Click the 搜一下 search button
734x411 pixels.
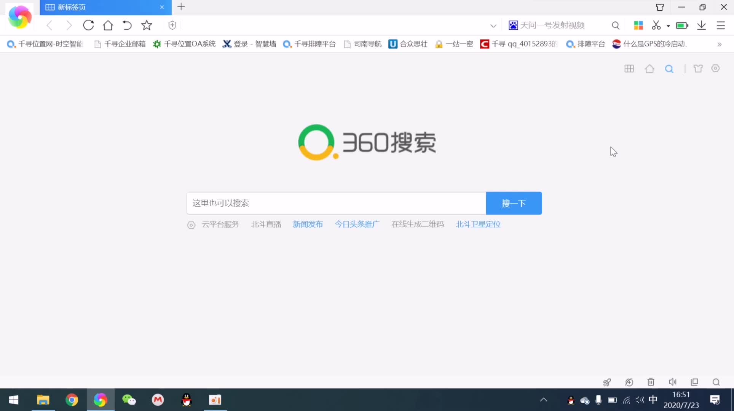514,203
